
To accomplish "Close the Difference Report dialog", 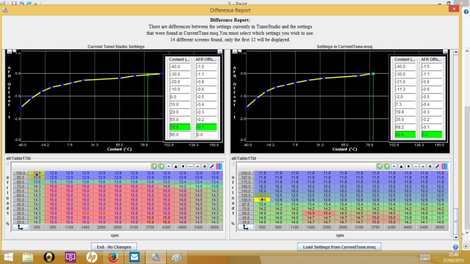I will click(454, 9).
